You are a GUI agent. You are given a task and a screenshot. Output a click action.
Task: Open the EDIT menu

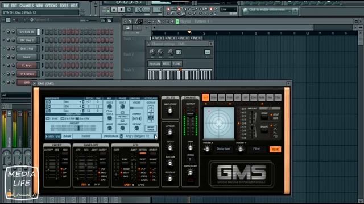click(14, 5)
